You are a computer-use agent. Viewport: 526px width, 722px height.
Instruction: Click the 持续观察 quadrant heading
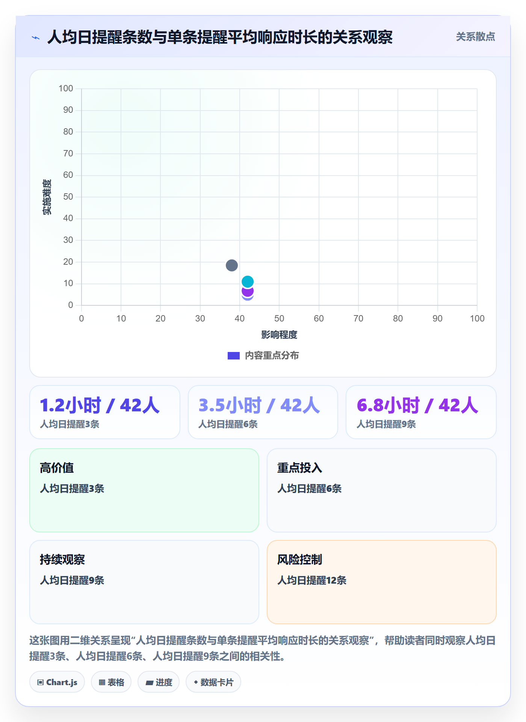62,560
